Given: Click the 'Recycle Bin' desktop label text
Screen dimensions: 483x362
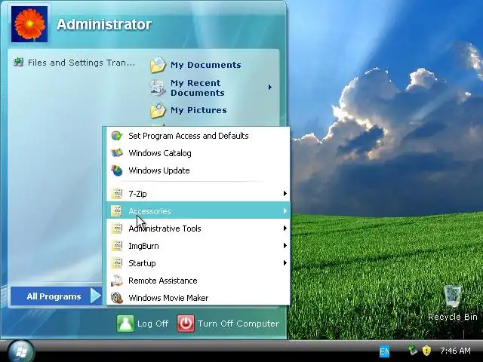Looking at the screenshot, I should (x=453, y=317).
